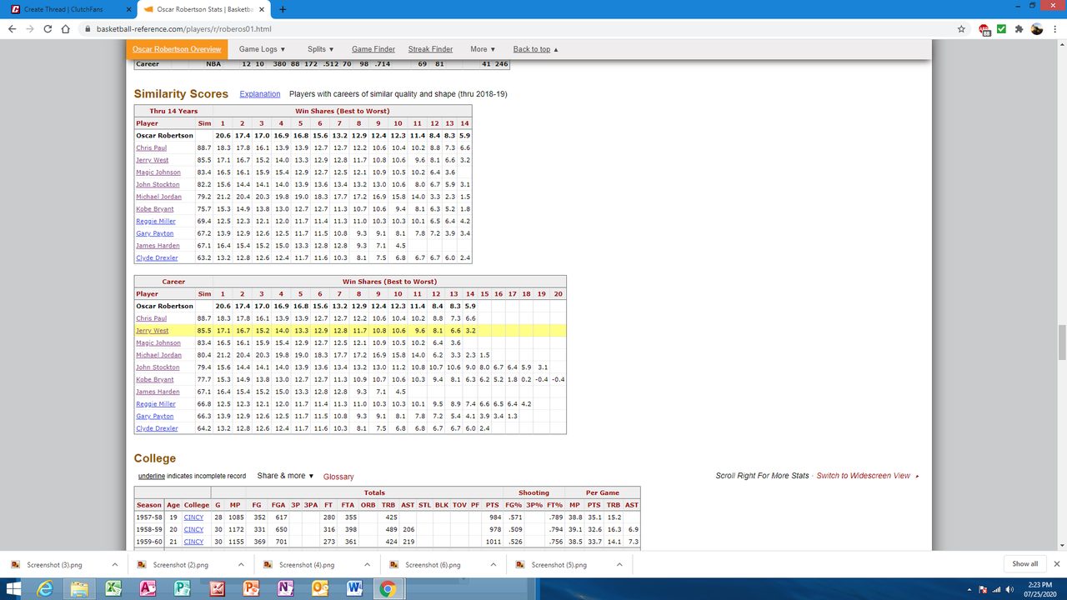
Task: Open Kobe Bryant in Career table
Action: [155, 379]
